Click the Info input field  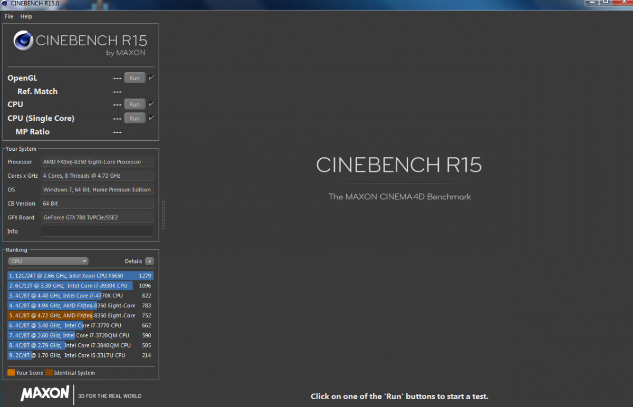tap(97, 231)
